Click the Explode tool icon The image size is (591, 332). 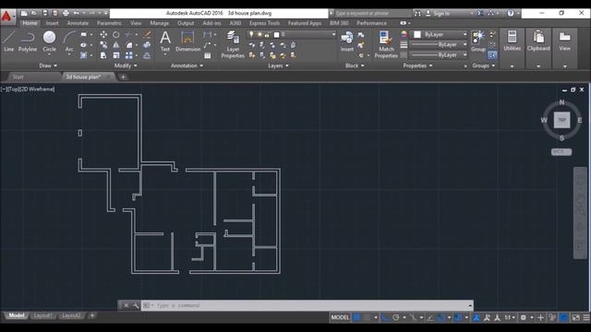point(148,45)
